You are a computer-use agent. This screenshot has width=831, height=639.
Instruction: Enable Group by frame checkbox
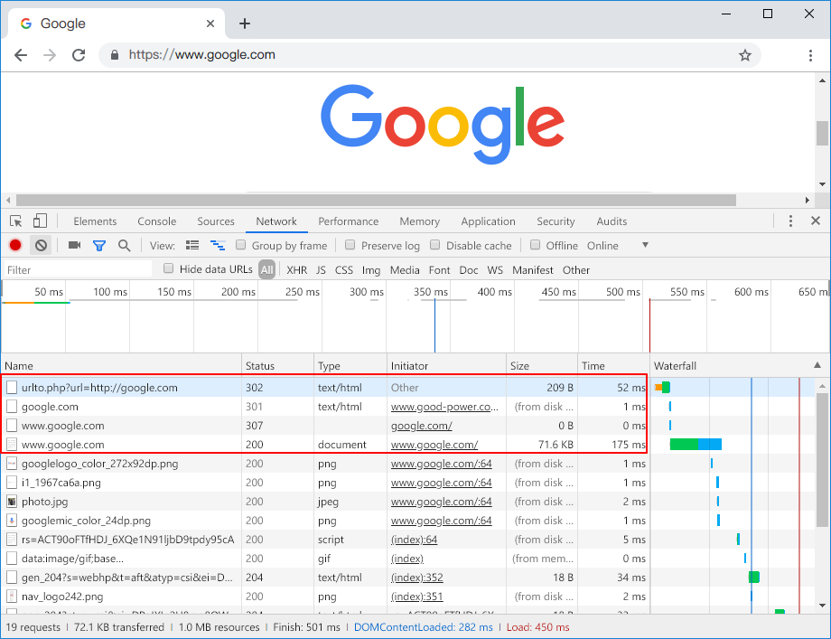tap(240, 245)
